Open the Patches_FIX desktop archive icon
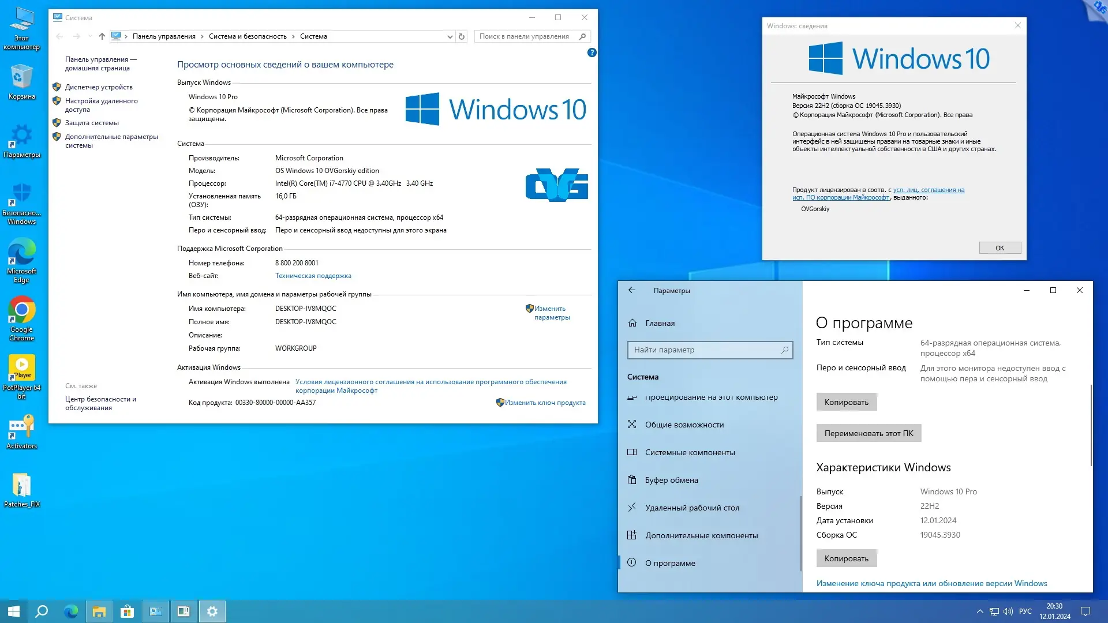 click(21, 486)
